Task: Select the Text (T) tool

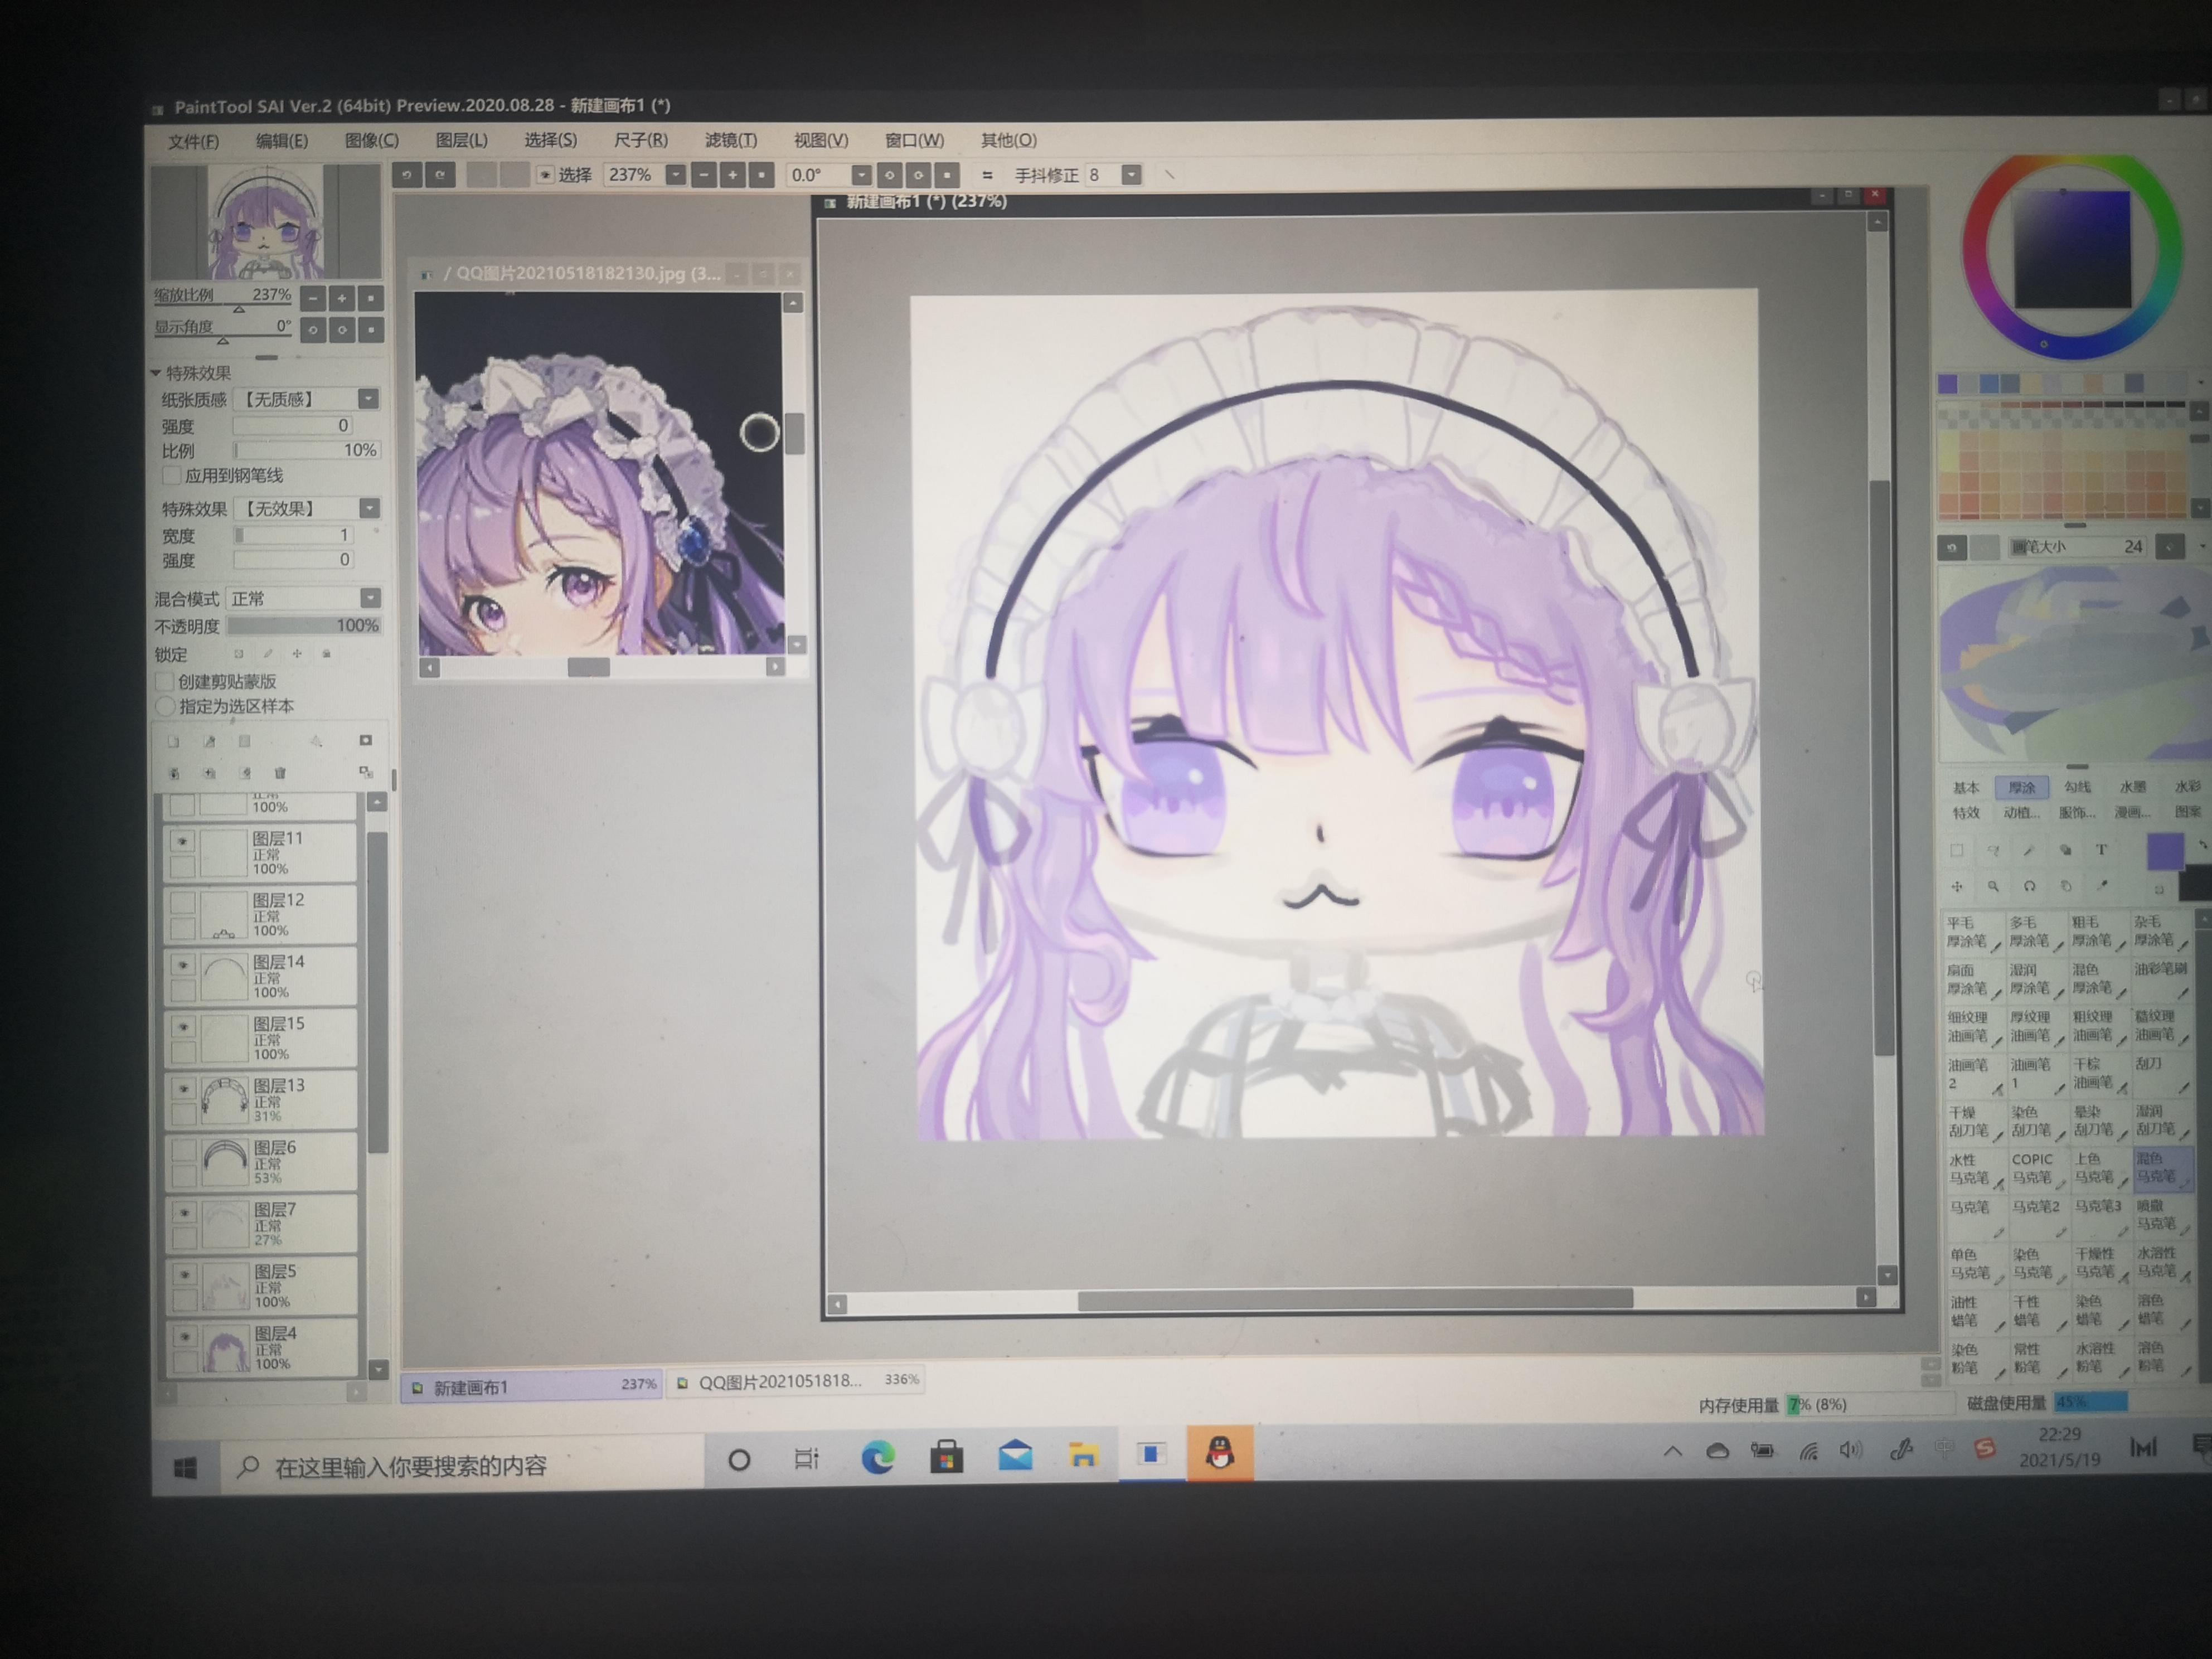Action: click(2101, 850)
